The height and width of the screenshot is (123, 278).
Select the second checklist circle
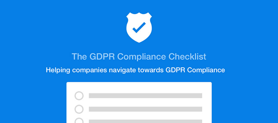[x=79, y=109]
